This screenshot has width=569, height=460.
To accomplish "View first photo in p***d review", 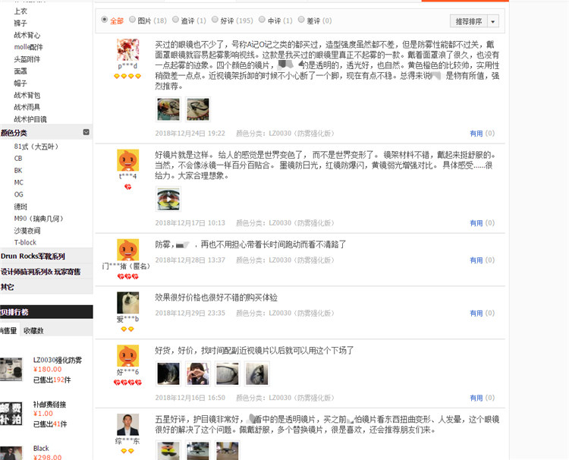I will click(168, 109).
